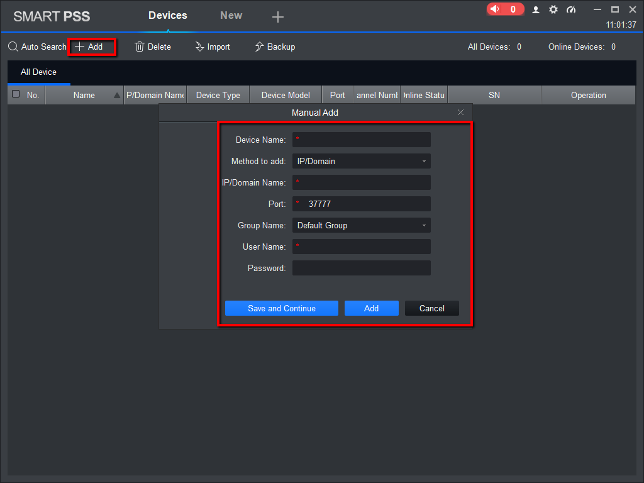644x483 pixels.
Task: Click the Manual Add dialog title
Action: (x=315, y=113)
